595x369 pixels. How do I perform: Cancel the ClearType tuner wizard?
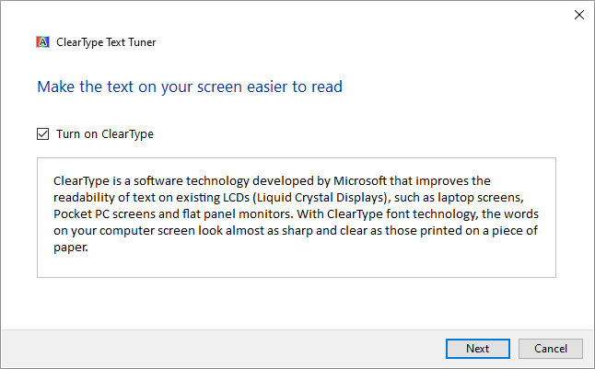tap(551, 349)
